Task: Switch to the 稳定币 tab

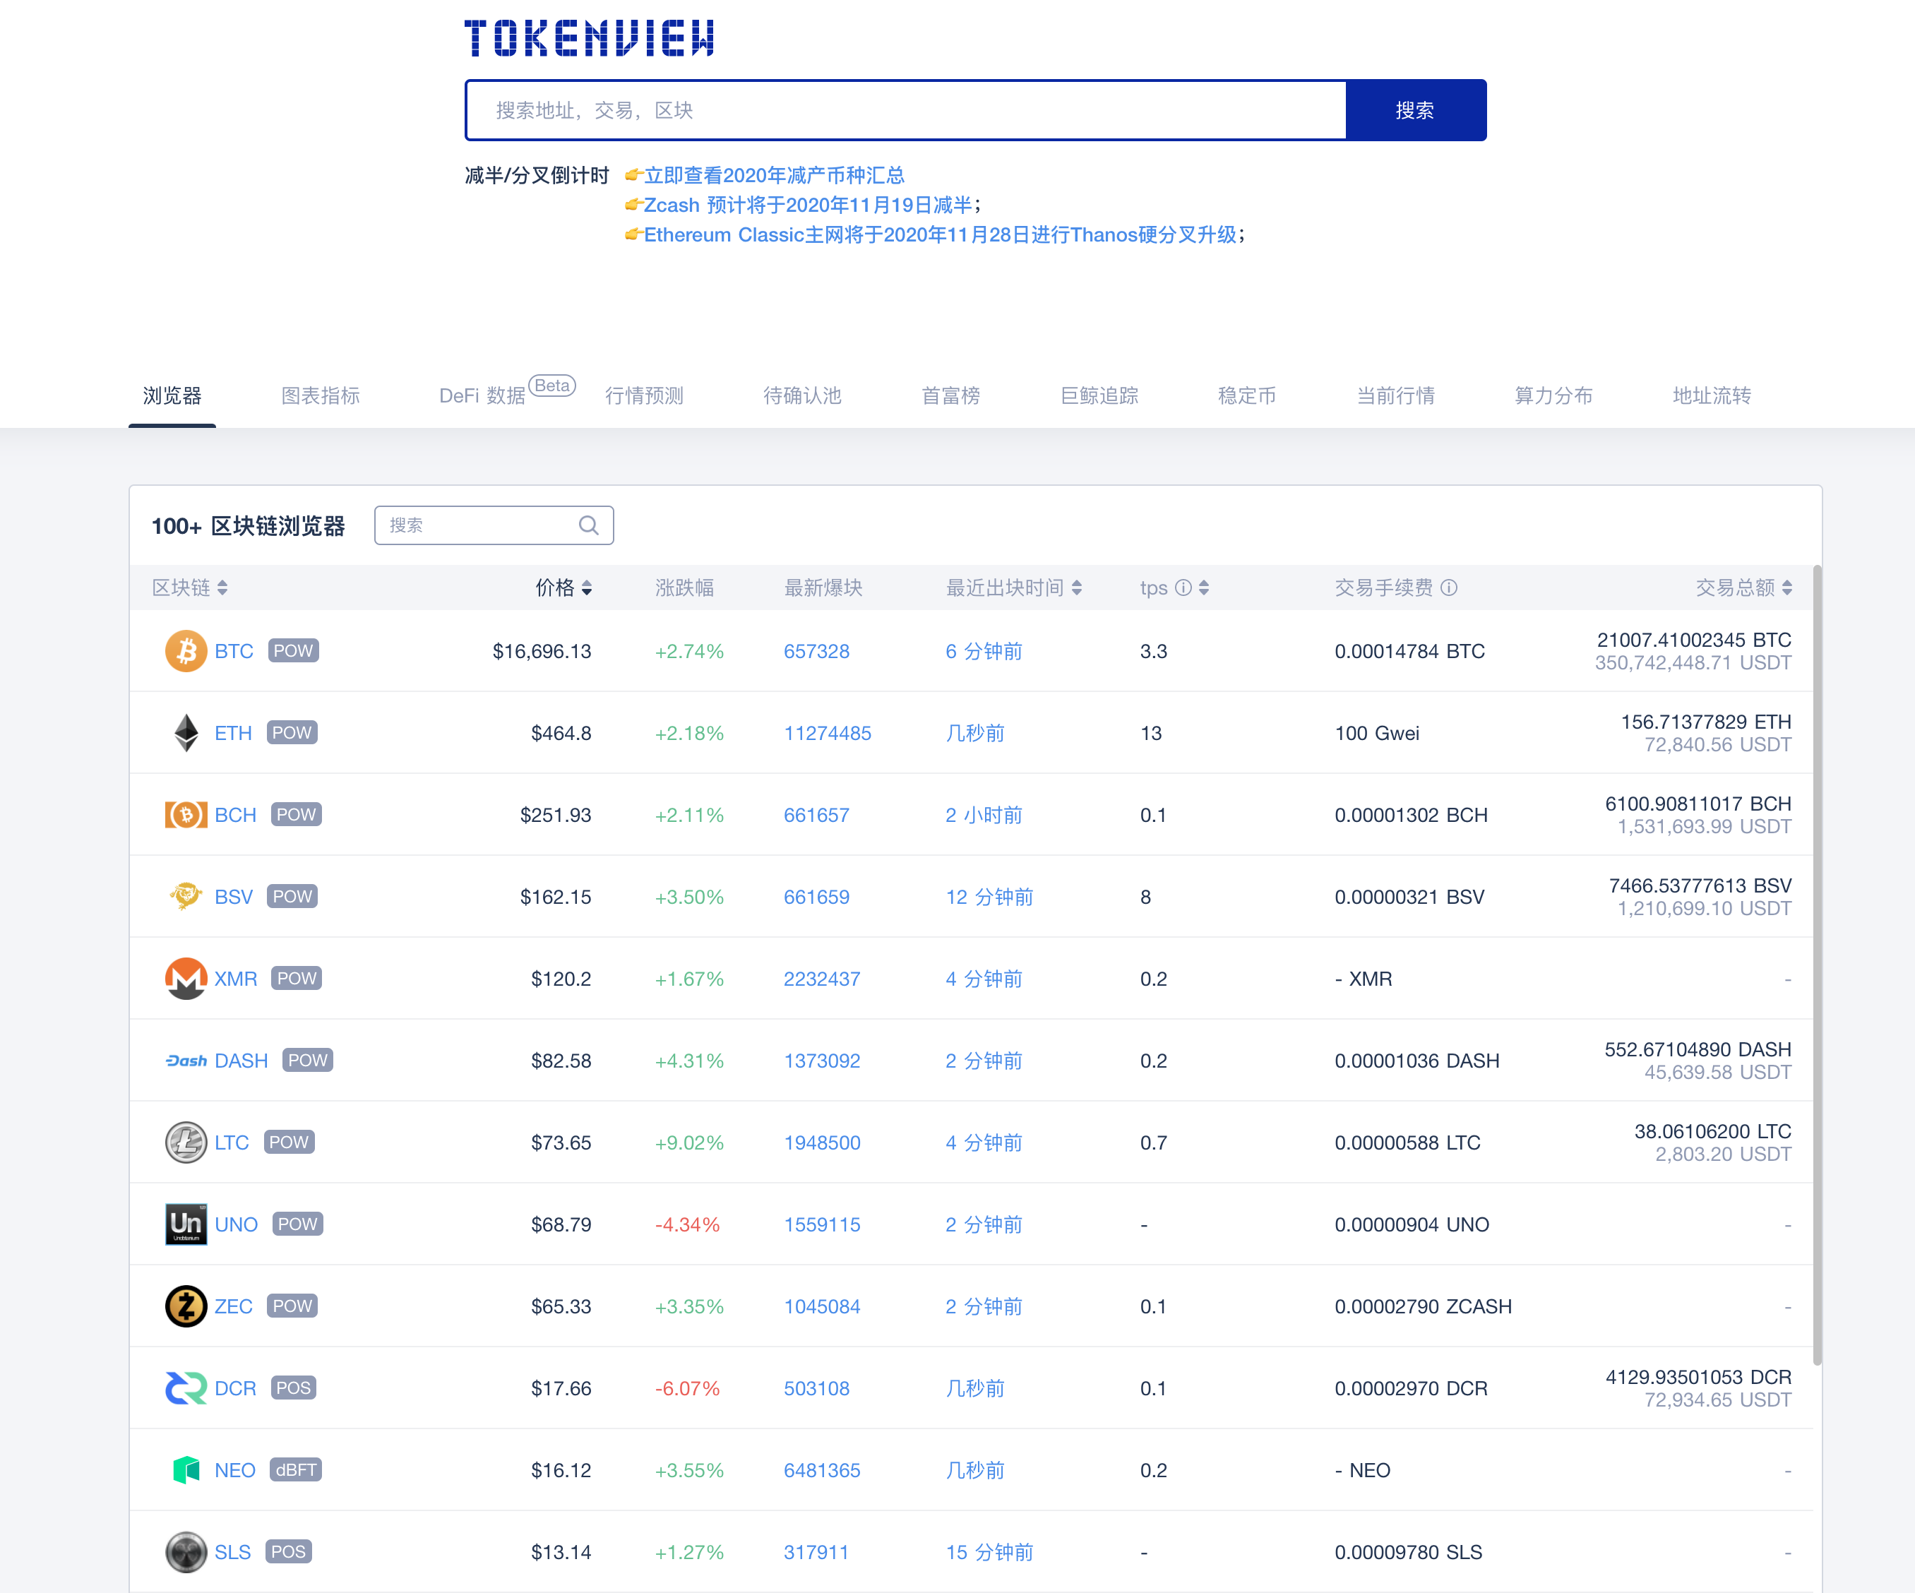Action: (1248, 395)
